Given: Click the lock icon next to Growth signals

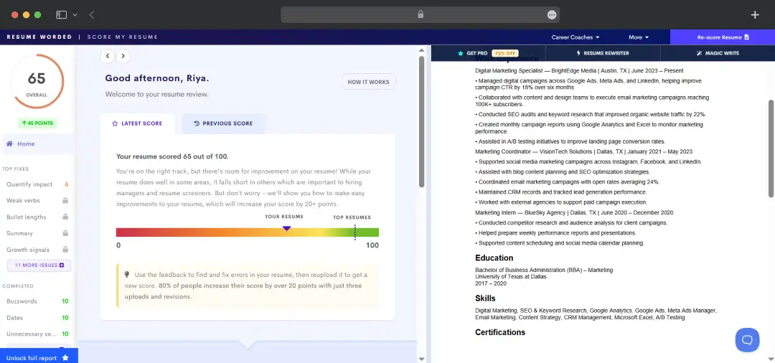Looking at the screenshot, I should (65, 250).
